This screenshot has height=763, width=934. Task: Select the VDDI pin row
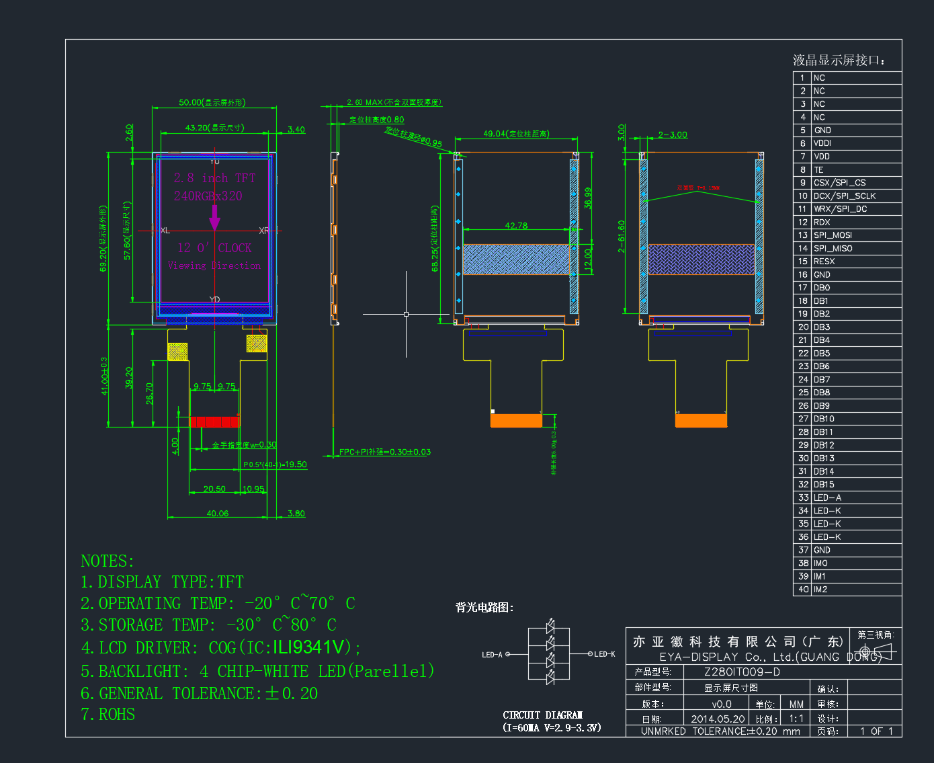pyautogui.click(x=847, y=143)
